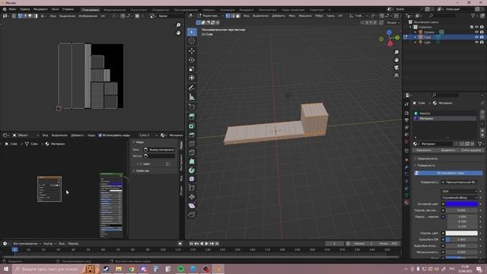The image size is (487, 274).
Task: Click the zoom magnifier in UV editor
Action: pos(178,25)
